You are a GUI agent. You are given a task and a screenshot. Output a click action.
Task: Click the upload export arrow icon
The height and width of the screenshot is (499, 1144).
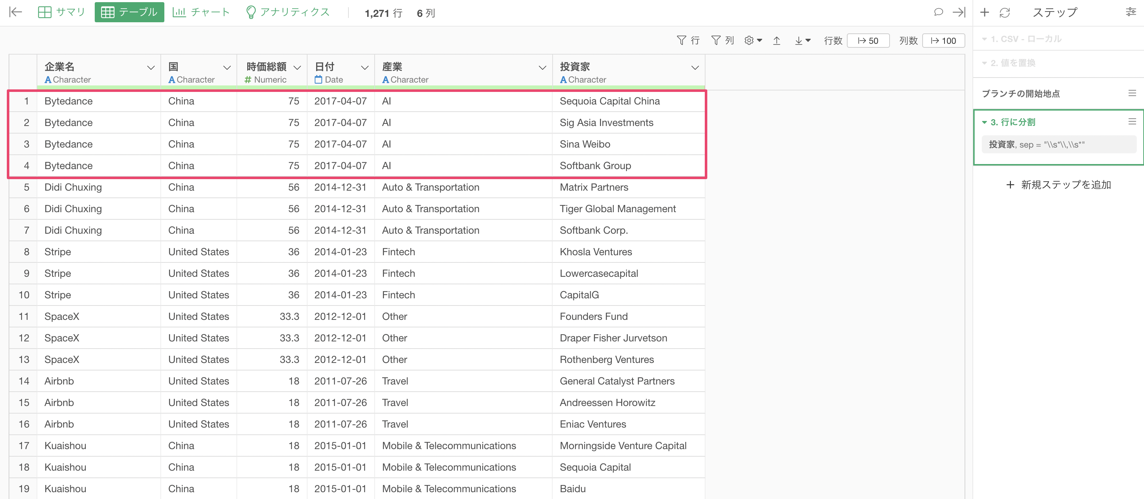[776, 41]
